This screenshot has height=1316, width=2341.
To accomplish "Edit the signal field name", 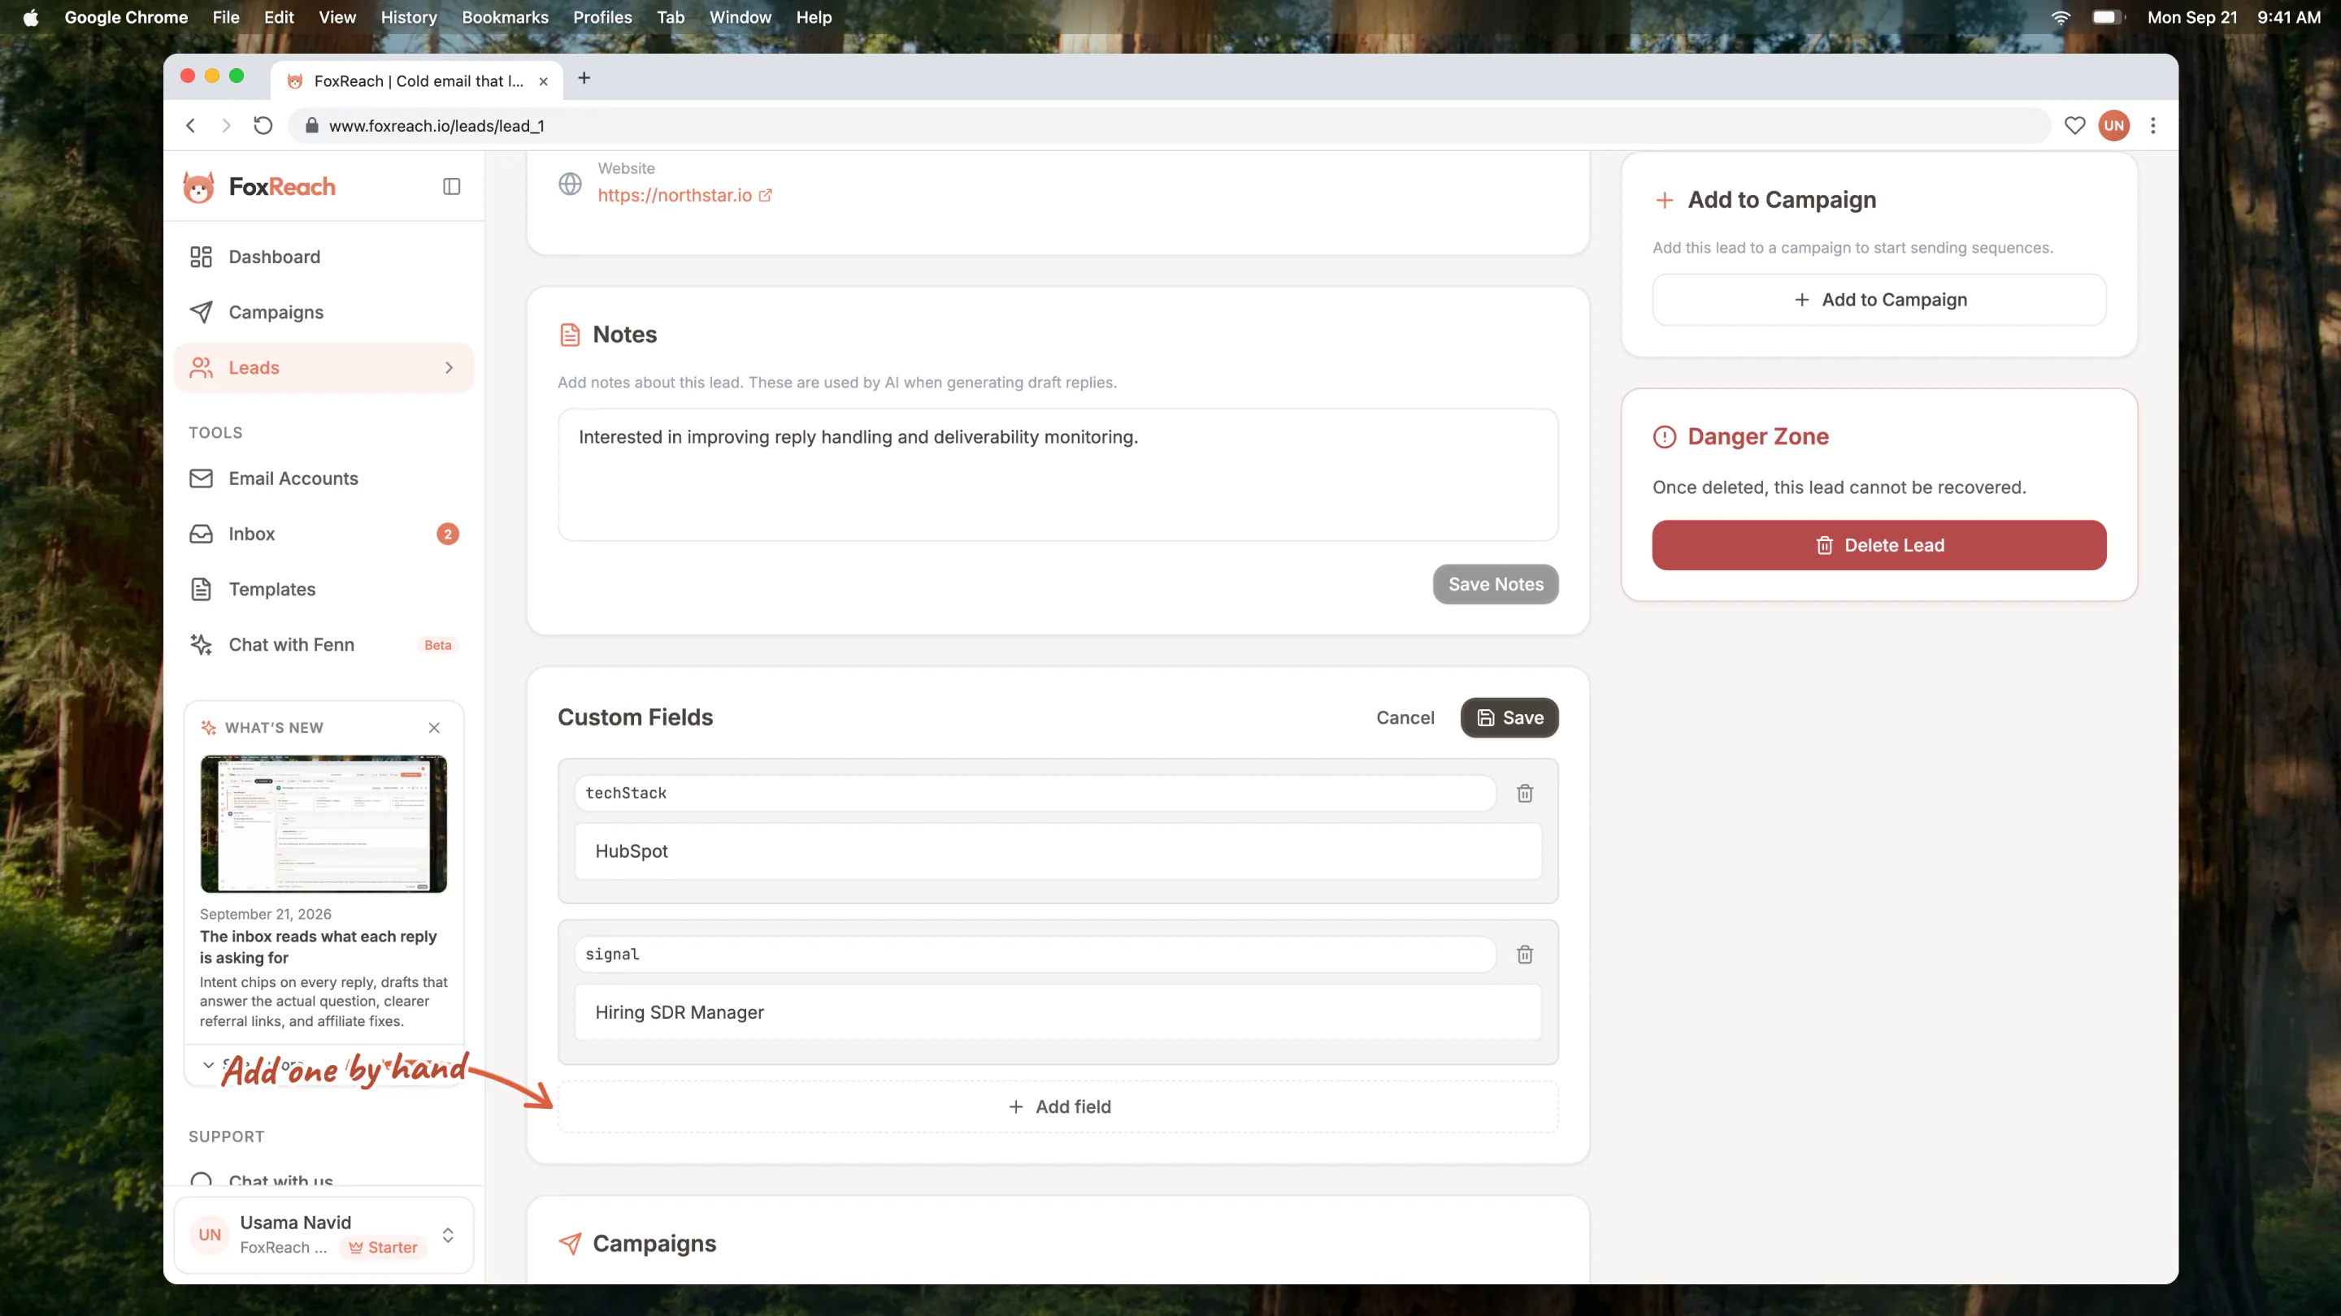I will [1034, 955].
